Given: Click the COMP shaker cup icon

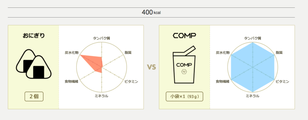Looking at the screenshot, I should [184, 65].
